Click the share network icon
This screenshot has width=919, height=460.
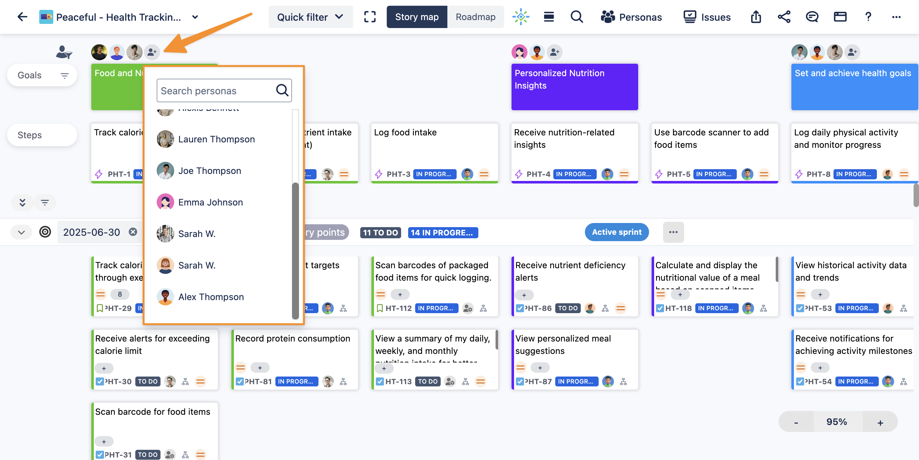click(x=784, y=17)
